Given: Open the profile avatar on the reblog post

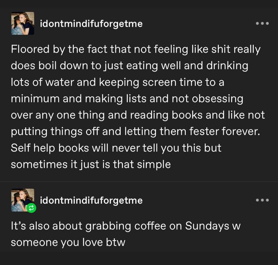Looking at the screenshot, I should pos(23,200).
